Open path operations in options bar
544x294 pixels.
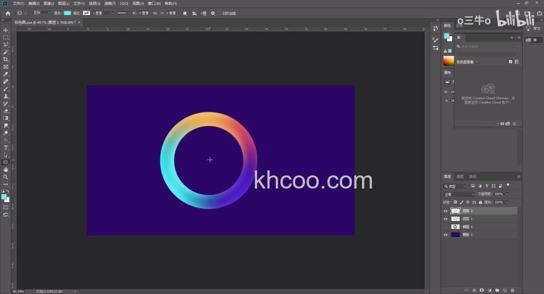tap(185, 13)
